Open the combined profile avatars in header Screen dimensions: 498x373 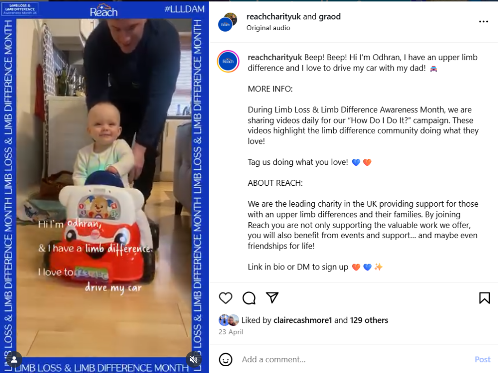[x=228, y=22]
